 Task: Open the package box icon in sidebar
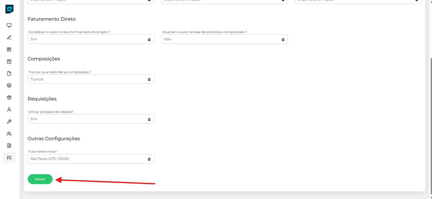(x=9, y=98)
